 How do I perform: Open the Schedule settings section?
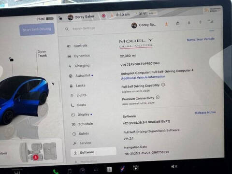point(82,124)
